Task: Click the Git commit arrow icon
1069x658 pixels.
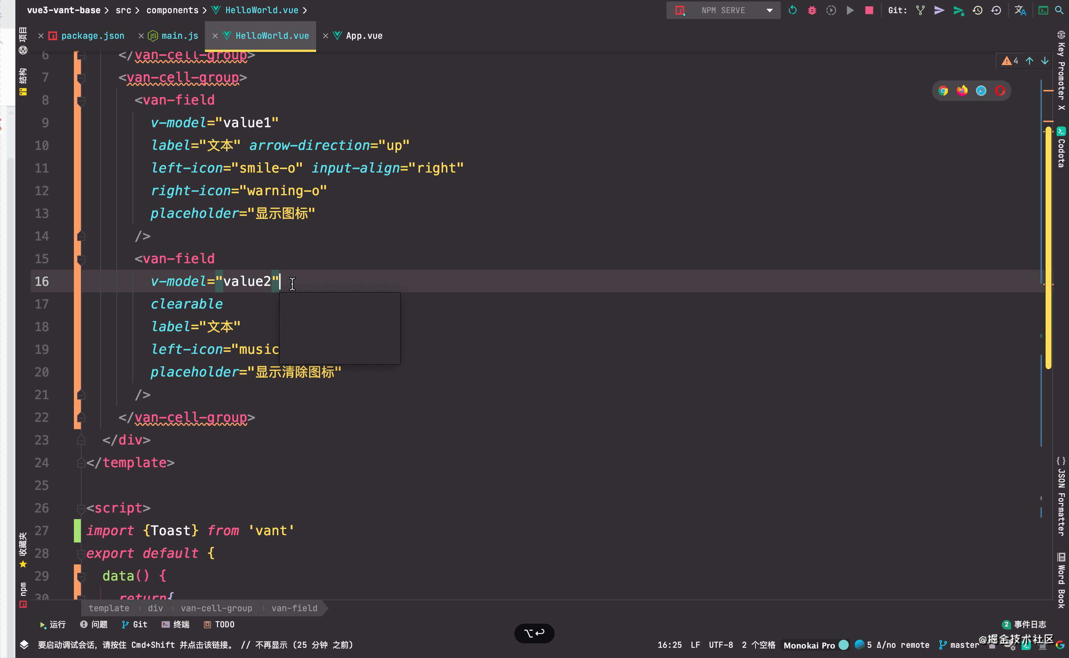Action: tap(939, 10)
